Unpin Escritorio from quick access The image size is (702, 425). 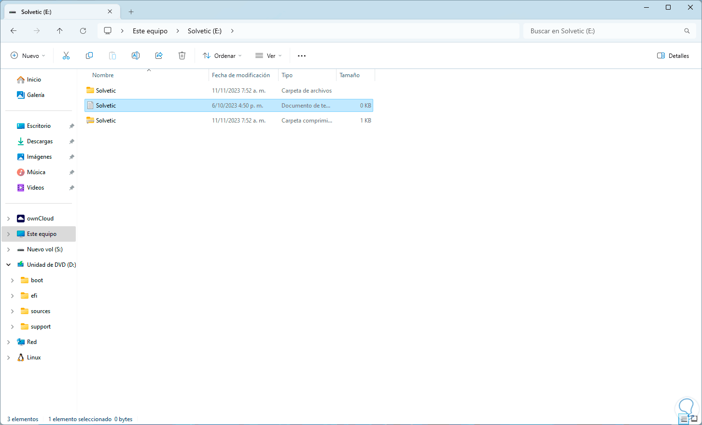(x=71, y=126)
